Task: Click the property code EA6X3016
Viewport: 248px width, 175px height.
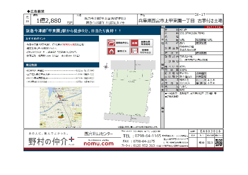Action: [x=210, y=131]
